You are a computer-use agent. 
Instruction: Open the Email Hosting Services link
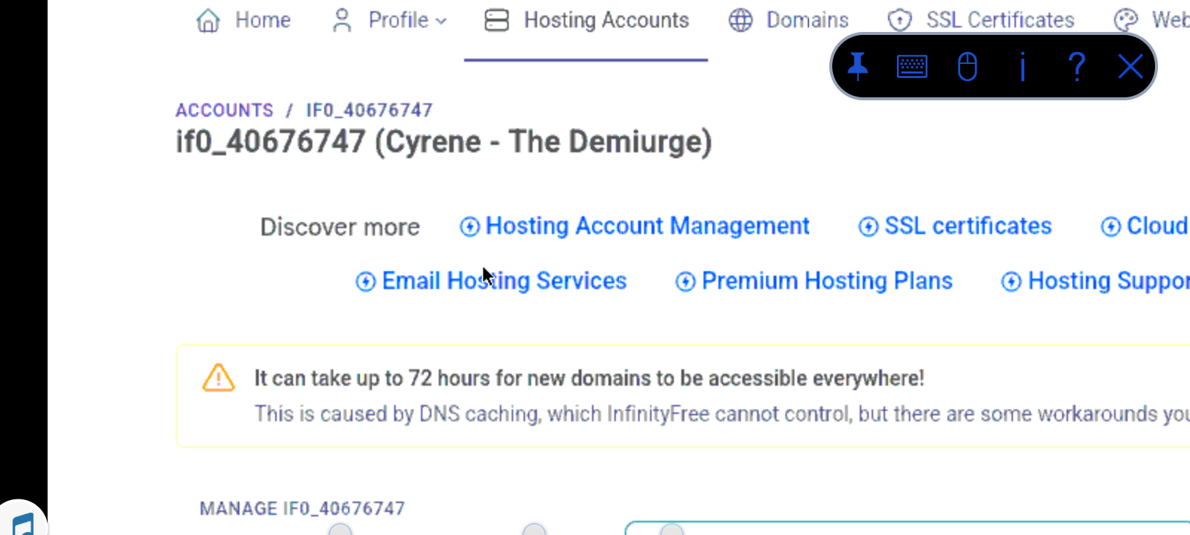point(504,281)
